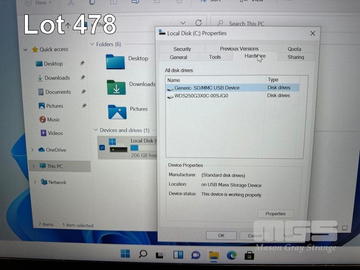Switch to the Security tab
Viewport: 360px width, 270px height.
182,49
